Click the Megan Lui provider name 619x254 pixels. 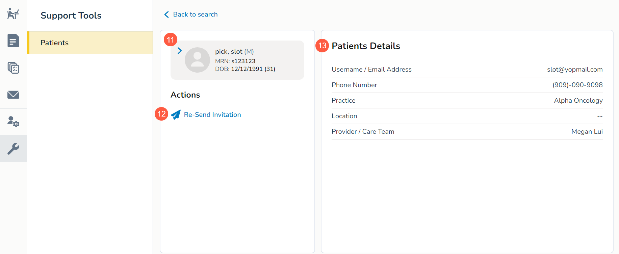click(587, 132)
